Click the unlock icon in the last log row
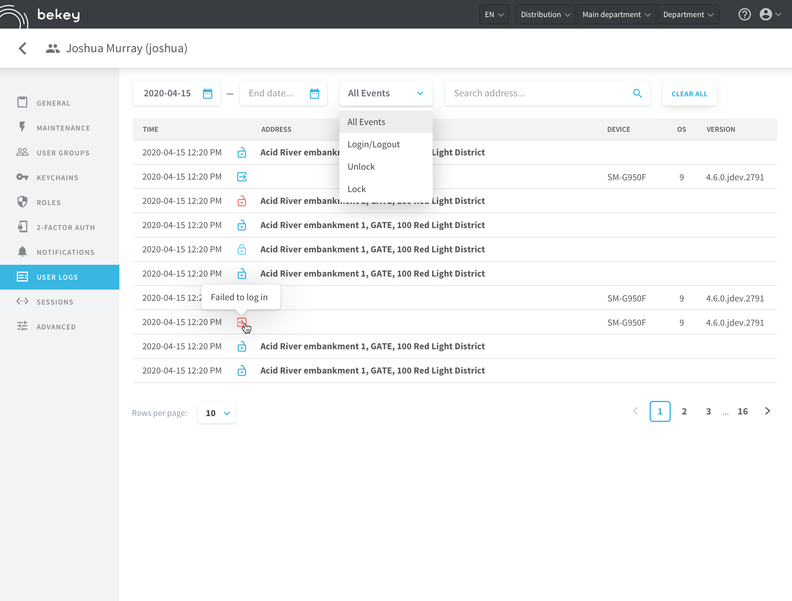 point(242,370)
